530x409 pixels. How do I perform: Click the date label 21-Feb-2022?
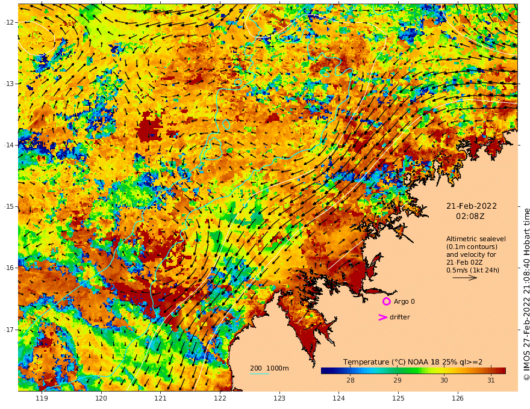[x=472, y=206]
